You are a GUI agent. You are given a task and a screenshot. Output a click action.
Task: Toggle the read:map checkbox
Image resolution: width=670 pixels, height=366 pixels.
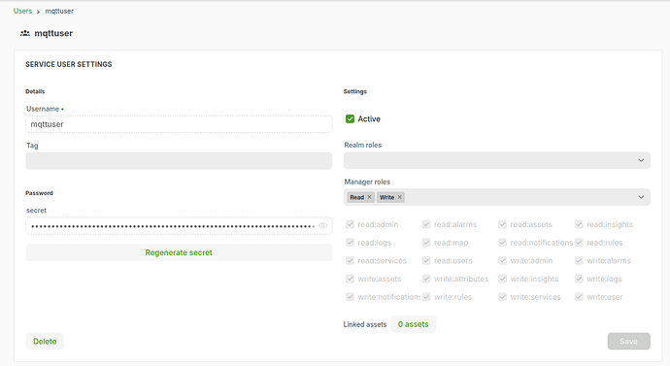tap(426, 242)
